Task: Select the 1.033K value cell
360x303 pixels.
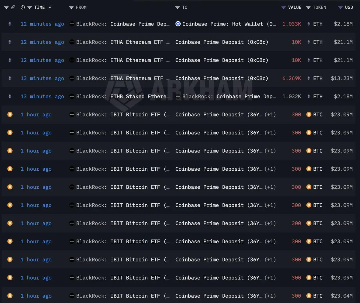Action: [x=292, y=24]
